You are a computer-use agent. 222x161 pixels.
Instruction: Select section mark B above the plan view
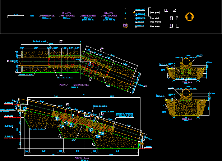[61, 42]
